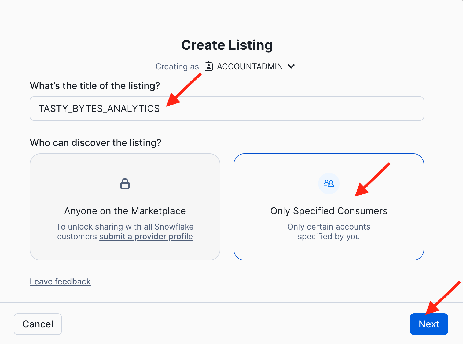Click the Create Listing heading
Image resolution: width=463 pixels, height=344 pixels.
pos(227,45)
